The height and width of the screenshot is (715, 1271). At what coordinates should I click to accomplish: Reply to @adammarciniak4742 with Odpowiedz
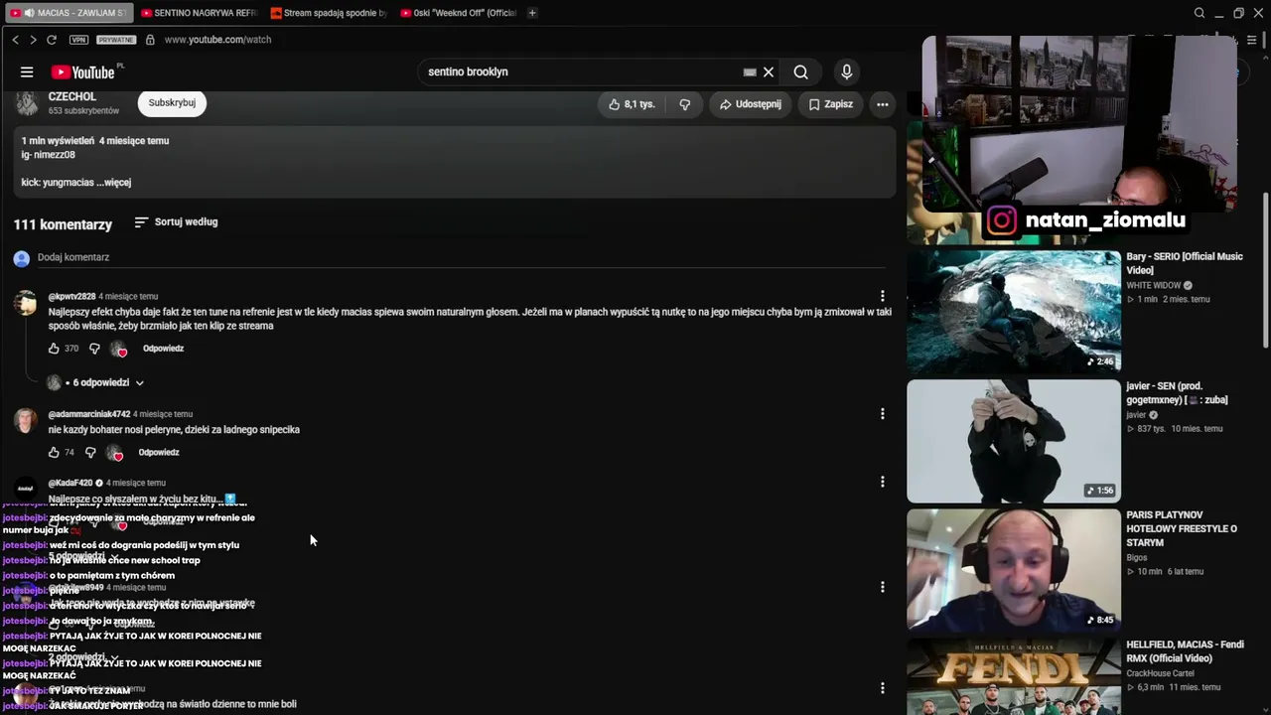tap(159, 452)
